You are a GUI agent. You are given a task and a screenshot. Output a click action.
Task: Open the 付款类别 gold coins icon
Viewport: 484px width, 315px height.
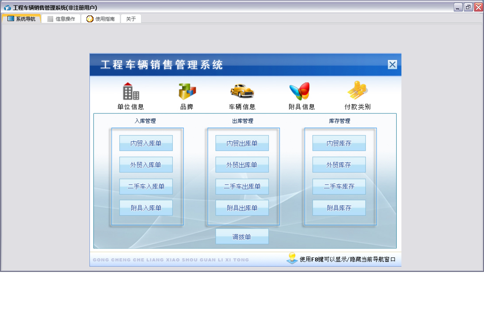pos(357,90)
